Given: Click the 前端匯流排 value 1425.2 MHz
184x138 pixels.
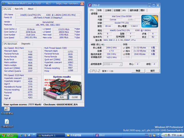Looking at the screenshot, I should tap(111, 57).
